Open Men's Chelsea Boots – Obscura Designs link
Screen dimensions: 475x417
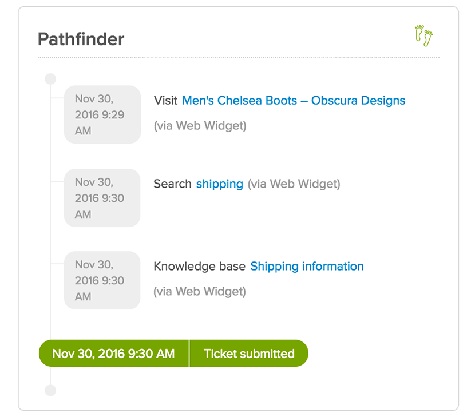click(294, 101)
